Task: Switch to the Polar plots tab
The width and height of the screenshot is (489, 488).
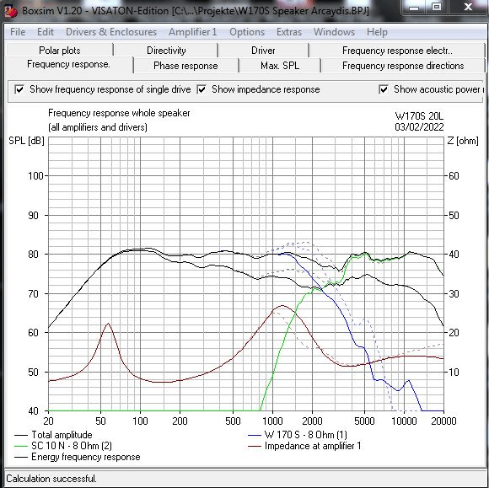Action: tap(60, 51)
